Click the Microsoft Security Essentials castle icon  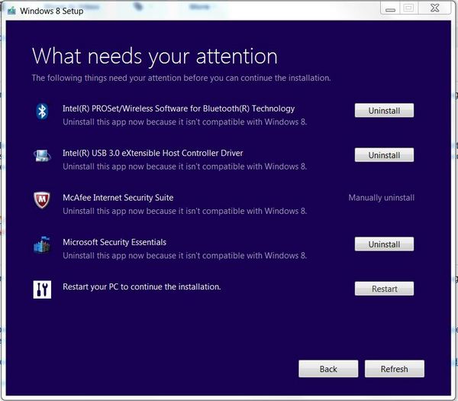point(42,244)
